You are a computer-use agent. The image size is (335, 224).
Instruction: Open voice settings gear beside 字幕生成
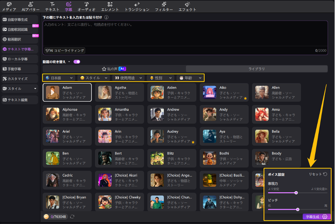point(325,217)
